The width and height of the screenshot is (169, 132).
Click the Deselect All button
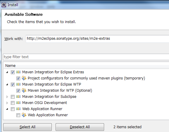tap(80, 127)
